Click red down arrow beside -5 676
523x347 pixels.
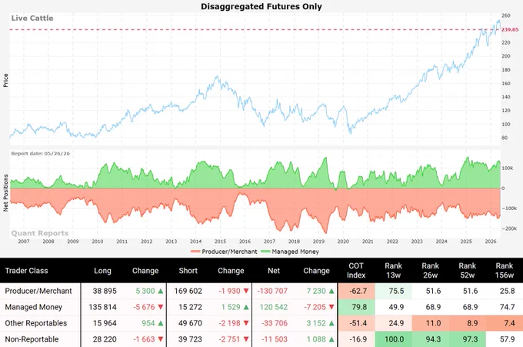(x=161, y=307)
